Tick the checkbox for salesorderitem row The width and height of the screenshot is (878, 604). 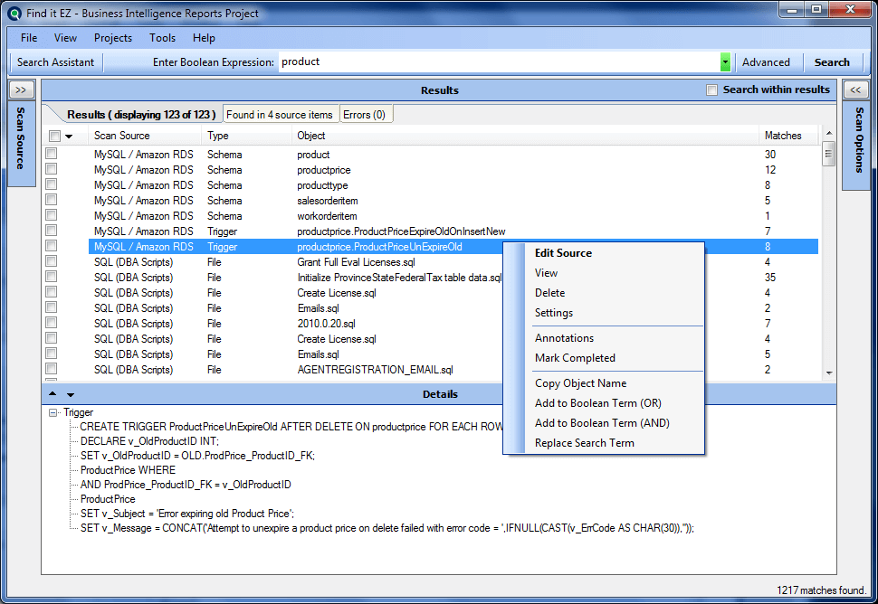click(52, 201)
